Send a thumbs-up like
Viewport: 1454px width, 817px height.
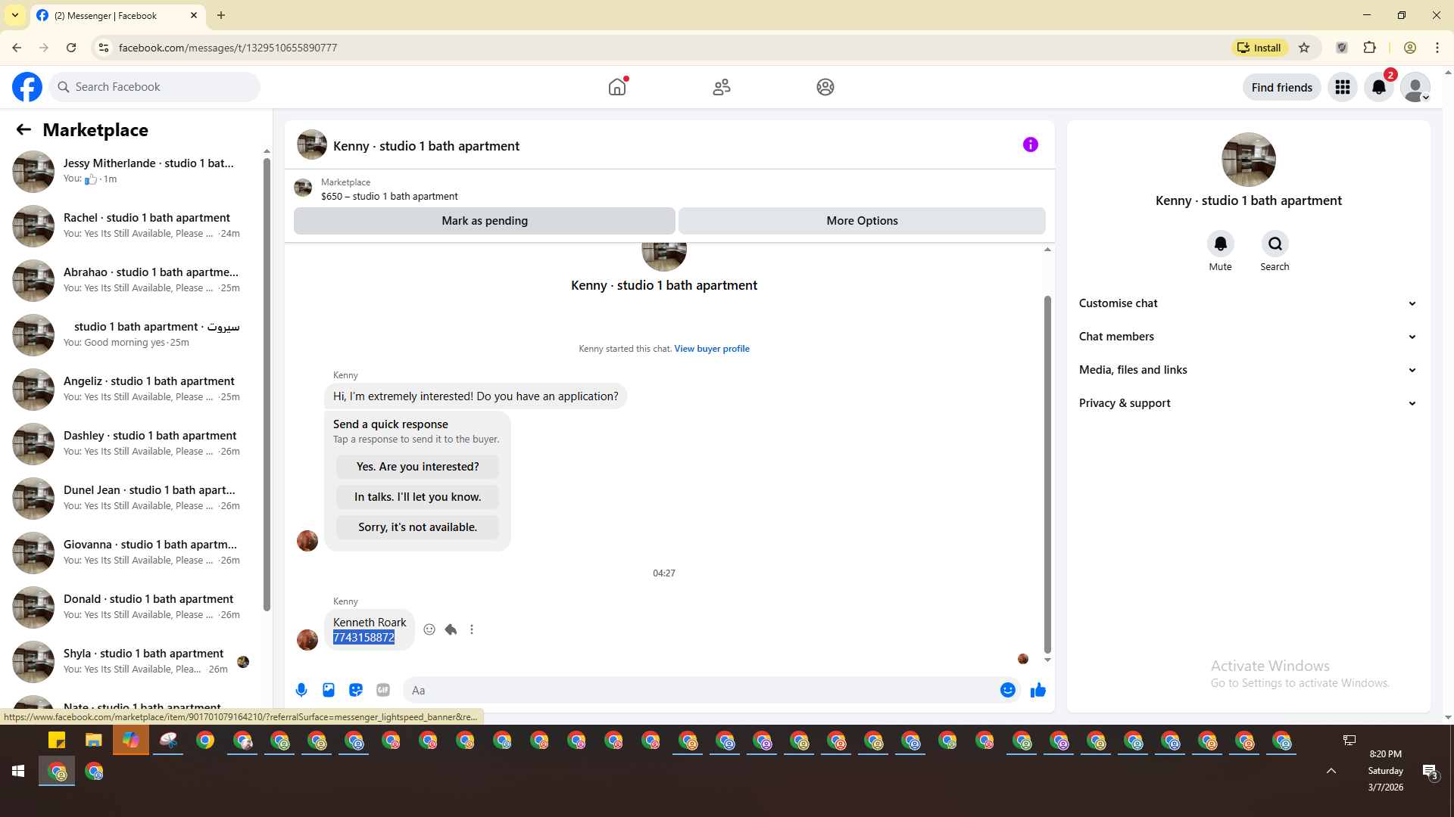[1038, 690]
